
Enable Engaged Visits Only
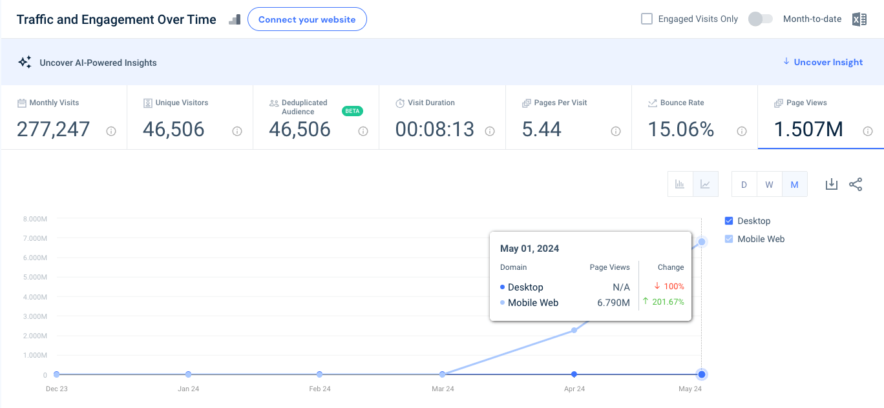pos(646,19)
